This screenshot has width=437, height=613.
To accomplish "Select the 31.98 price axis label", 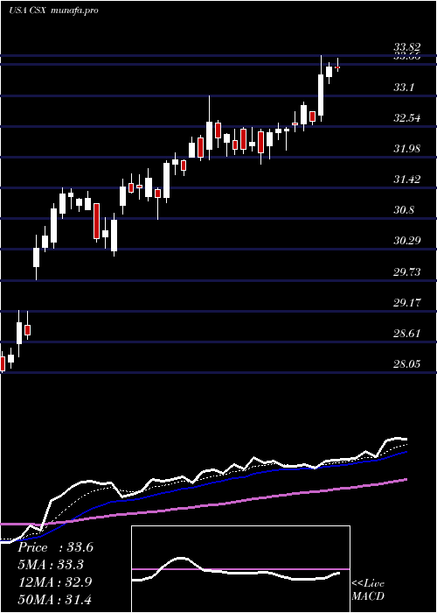I will pyautogui.click(x=407, y=148).
